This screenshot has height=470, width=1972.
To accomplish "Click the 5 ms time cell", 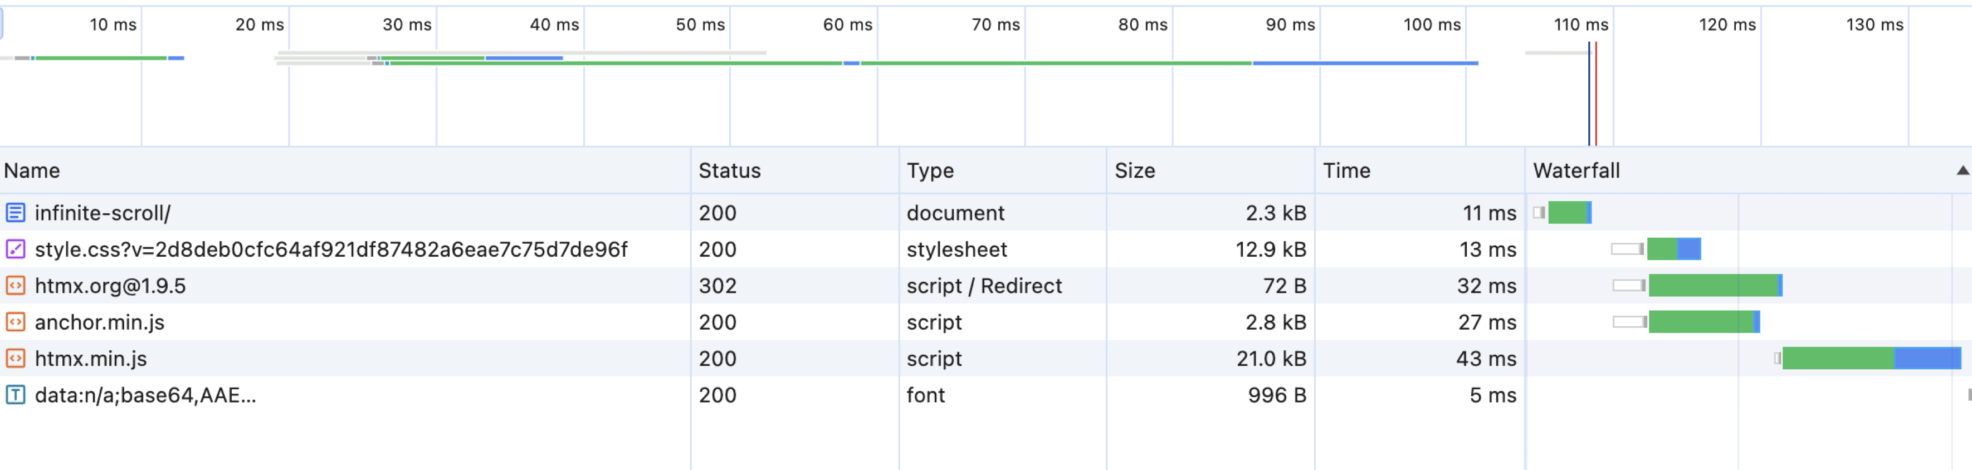I will coord(1493,395).
